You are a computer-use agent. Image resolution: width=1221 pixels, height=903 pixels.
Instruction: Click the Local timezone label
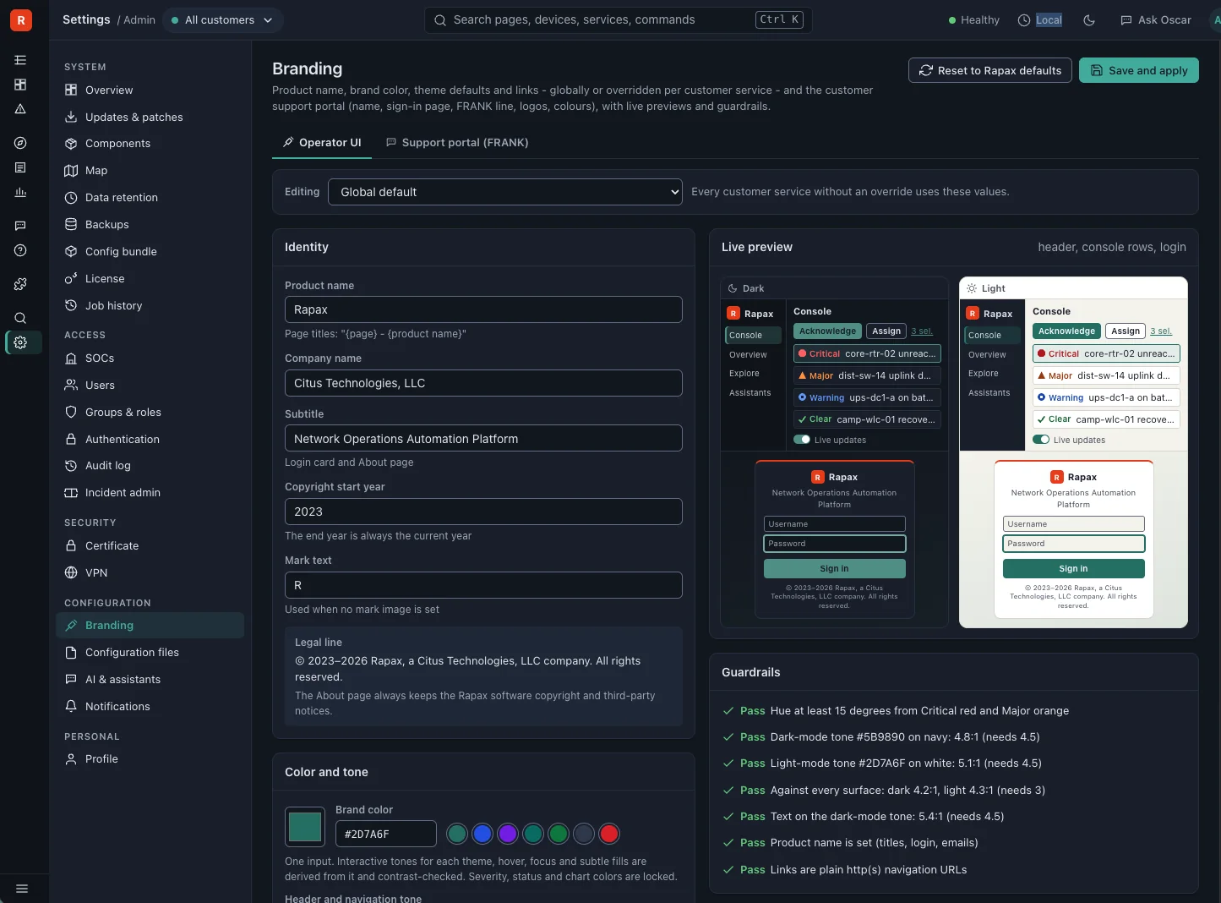1049,20
